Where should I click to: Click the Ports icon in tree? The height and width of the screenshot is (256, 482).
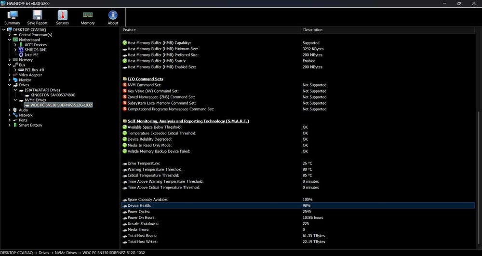pos(15,120)
